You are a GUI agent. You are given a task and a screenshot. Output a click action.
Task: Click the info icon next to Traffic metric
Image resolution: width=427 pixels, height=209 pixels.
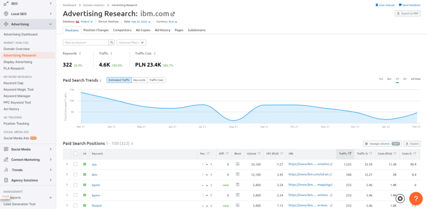112,54
